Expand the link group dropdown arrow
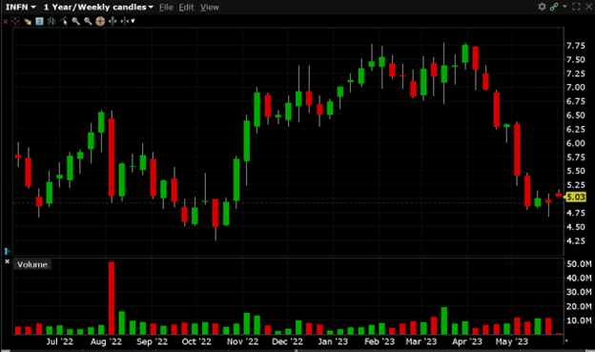The image size is (595, 352). (564, 7)
